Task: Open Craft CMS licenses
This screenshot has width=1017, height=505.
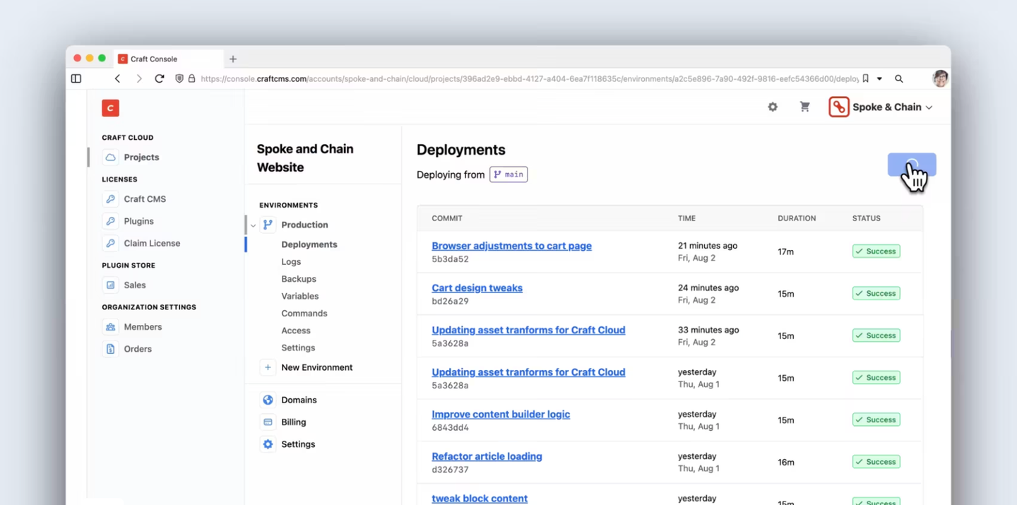Action: pyautogui.click(x=145, y=199)
